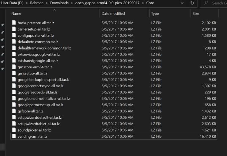Refresh the Core folder view

click(x=192, y=3)
